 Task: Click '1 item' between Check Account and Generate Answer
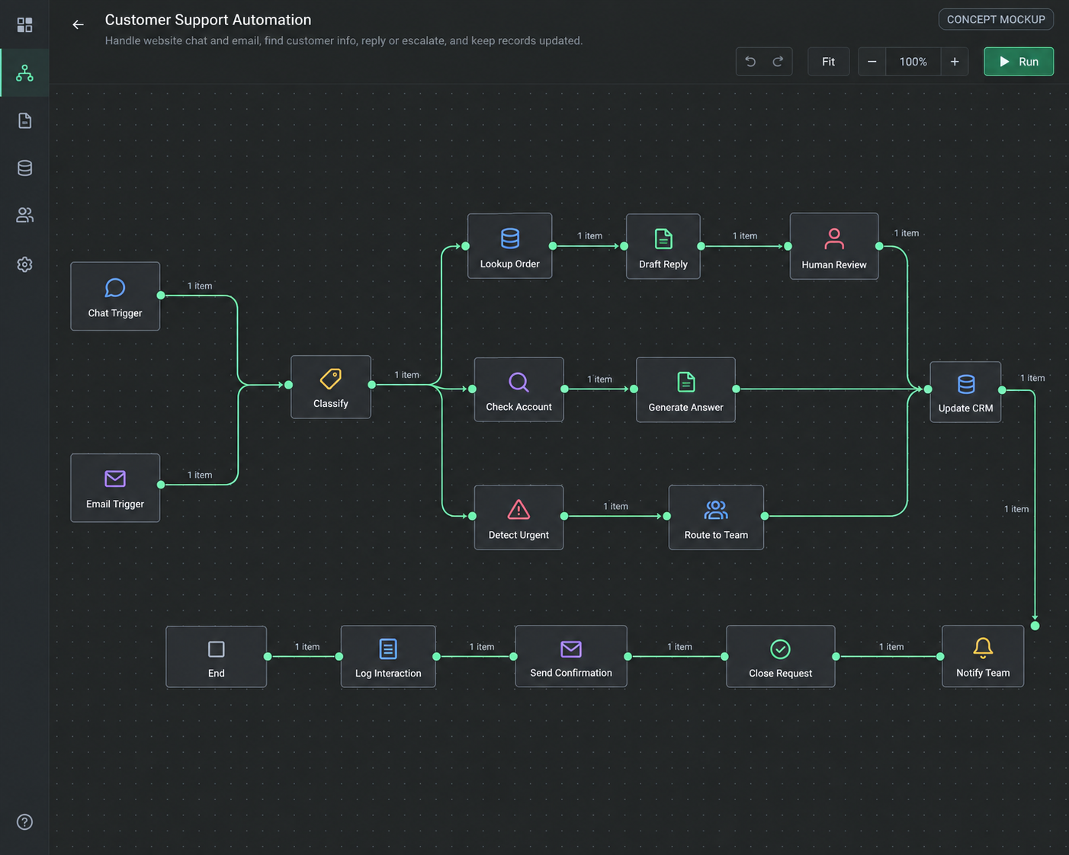(600, 379)
